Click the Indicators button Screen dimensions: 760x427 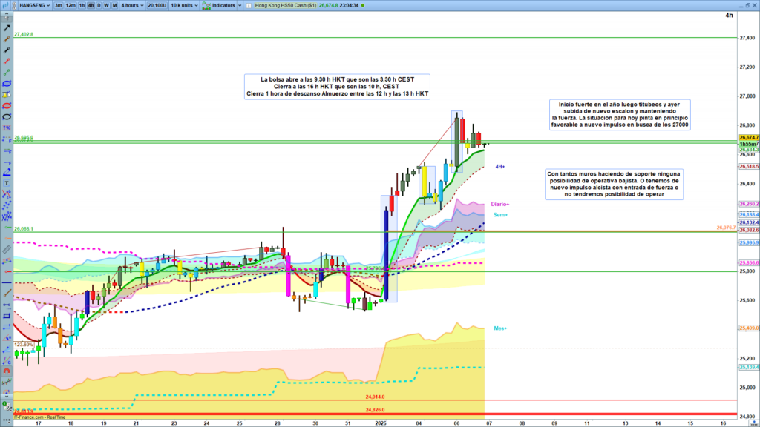pos(224,5)
